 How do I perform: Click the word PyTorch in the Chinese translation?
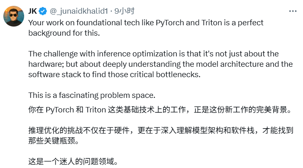pyautogui.click(x=60, y=110)
